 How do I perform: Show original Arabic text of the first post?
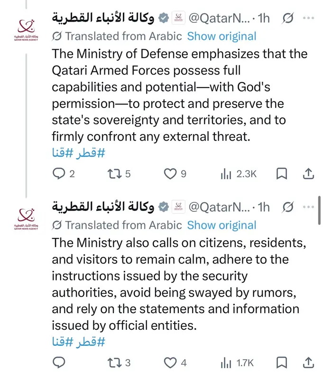click(221, 36)
